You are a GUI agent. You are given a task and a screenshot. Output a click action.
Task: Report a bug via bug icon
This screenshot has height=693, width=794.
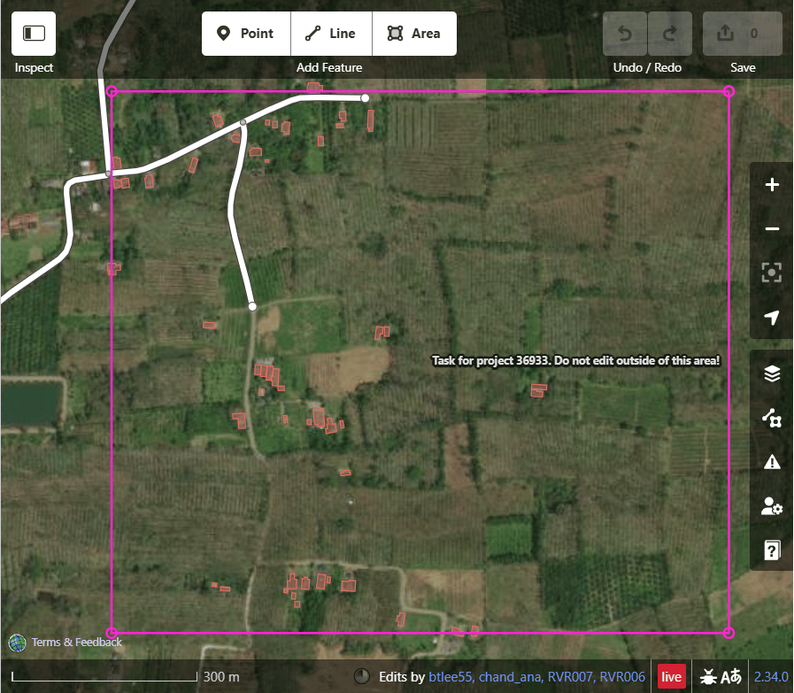[x=708, y=677]
